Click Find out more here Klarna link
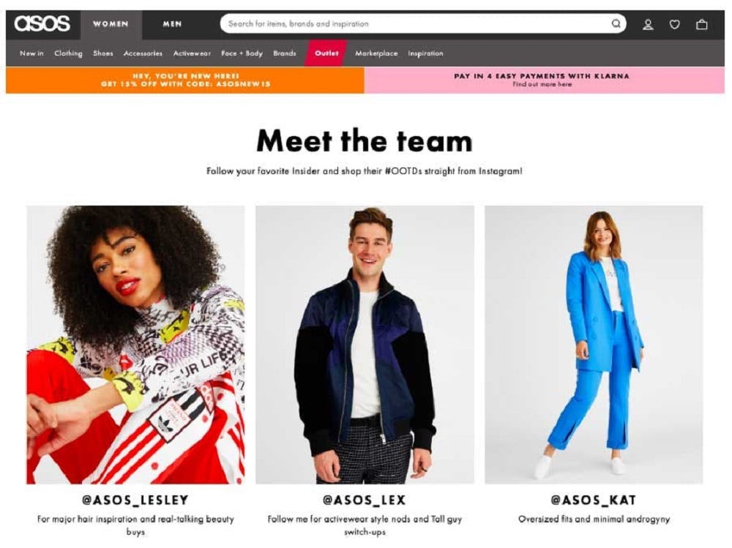This screenshot has width=732, height=548. point(542,84)
